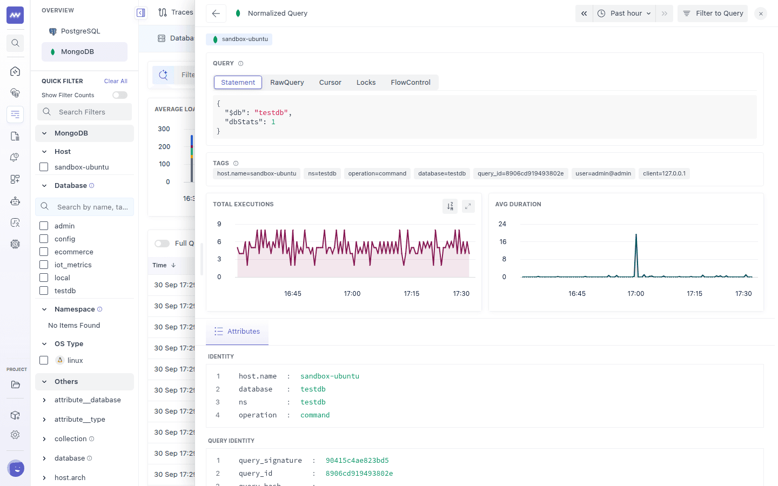The width and height of the screenshot is (778, 486).
Task: Collapse the Namespace filter group
Action: click(x=44, y=309)
